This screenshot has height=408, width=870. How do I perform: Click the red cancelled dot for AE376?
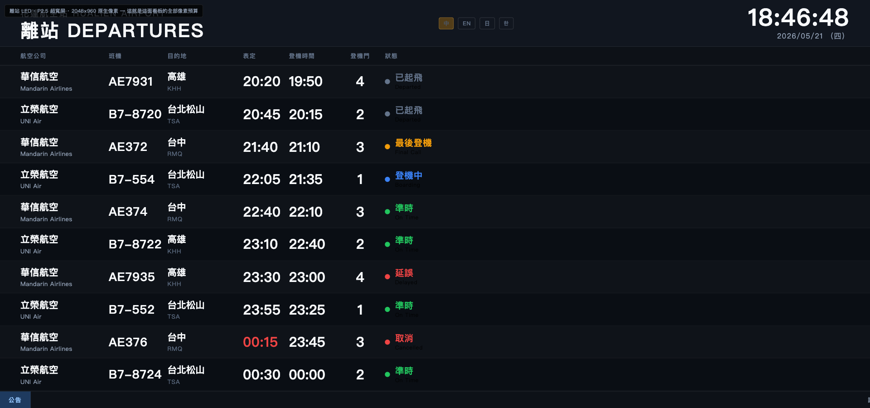click(x=387, y=342)
